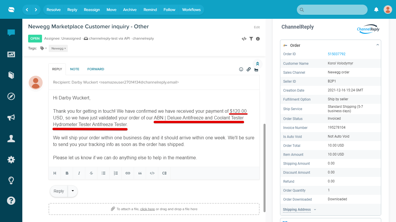
Task: Click the info circle icon in header
Action: coord(258,39)
